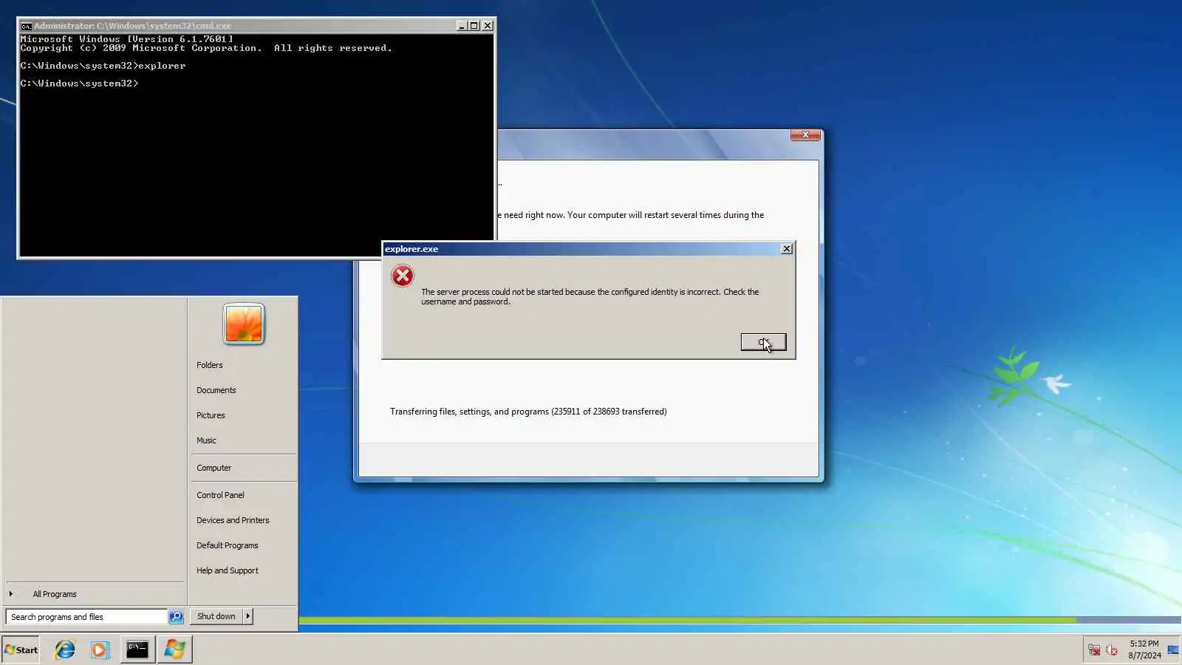Open Default Programs from Start menu
The width and height of the screenshot is (1182, 665).
(x=228, y=545)
